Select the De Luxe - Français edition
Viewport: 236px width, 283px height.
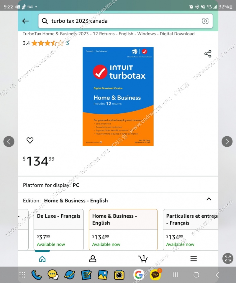[59, 230]
